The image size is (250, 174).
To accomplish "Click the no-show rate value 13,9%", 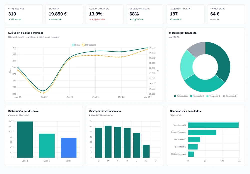I will point(96,14).
